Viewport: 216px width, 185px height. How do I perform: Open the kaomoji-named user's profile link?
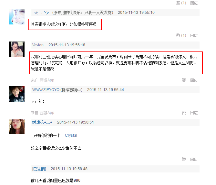(x=42, y=13)
